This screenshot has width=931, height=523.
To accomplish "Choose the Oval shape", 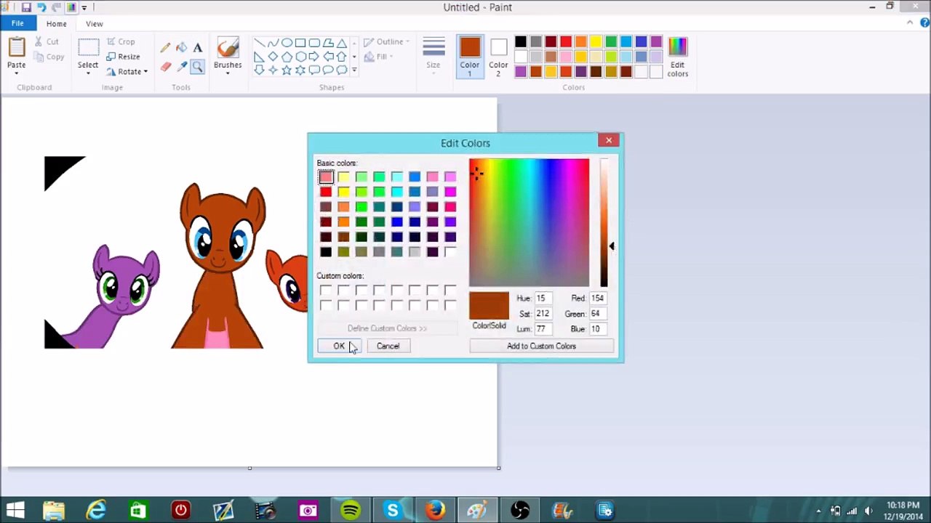I will [287, 43].
